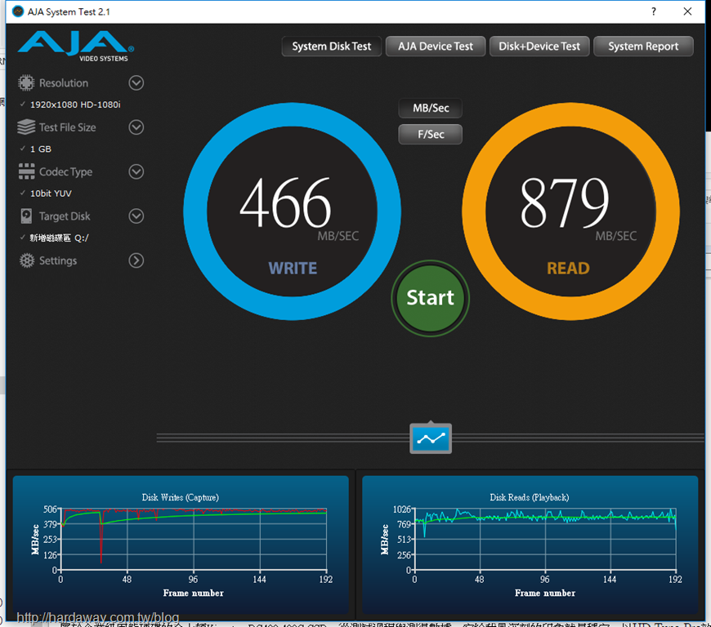Click the Test File Size label
711x627 pixels.
[x=68, y=127]
